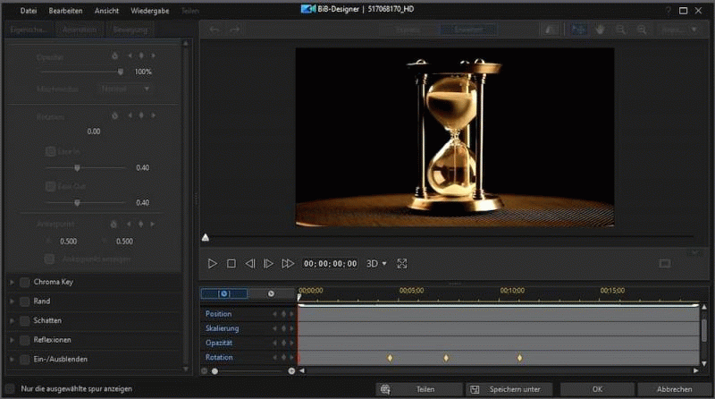This screenshot has width=715, height=399.
Task: Step to the previous frame
Action: click(x=250, y=264)
